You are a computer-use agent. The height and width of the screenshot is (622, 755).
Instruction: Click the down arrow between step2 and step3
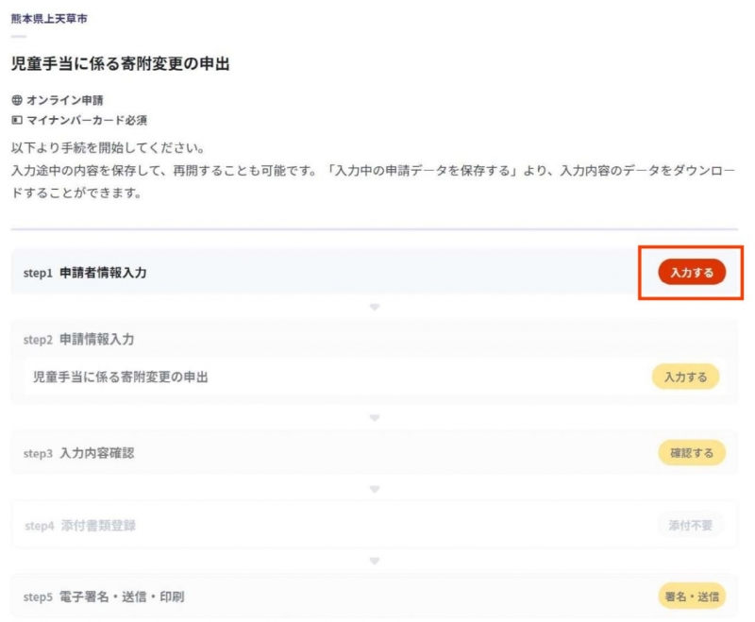click(x=375, y=418)
